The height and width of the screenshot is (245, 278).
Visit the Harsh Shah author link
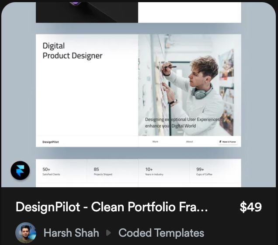71,233
